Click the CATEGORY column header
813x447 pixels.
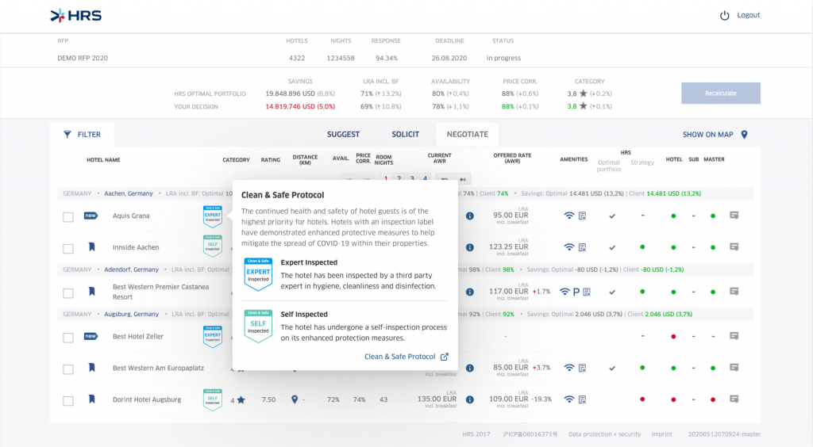(236, 160)
